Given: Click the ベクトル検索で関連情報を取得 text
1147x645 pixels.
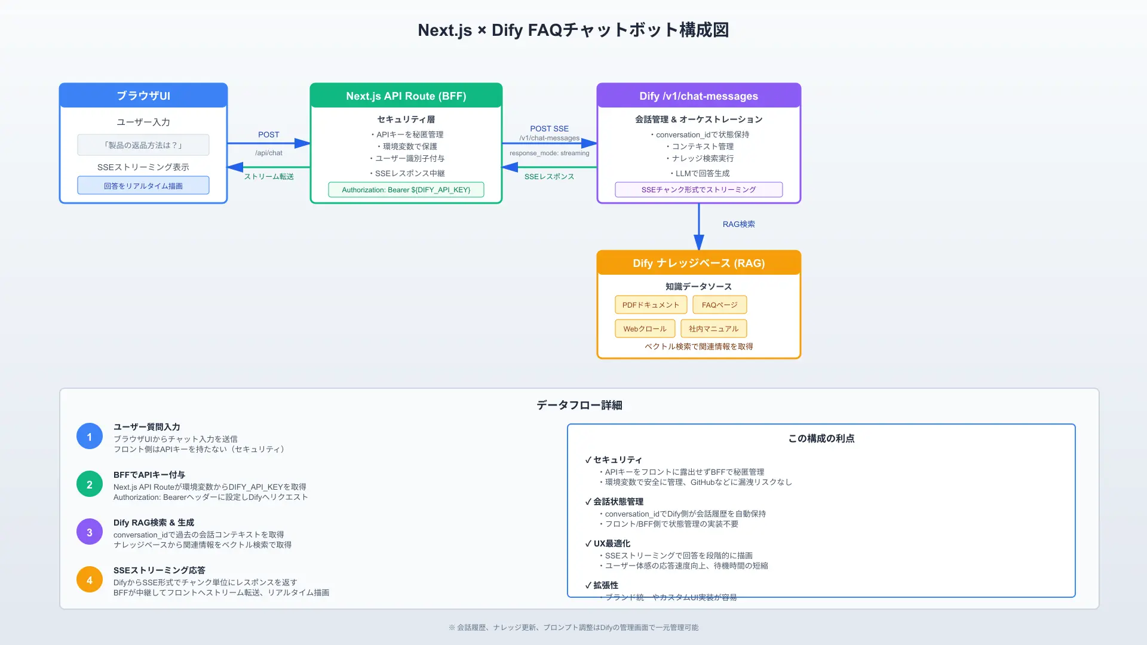Looking at the screenshot, I should tap(699, 347).
